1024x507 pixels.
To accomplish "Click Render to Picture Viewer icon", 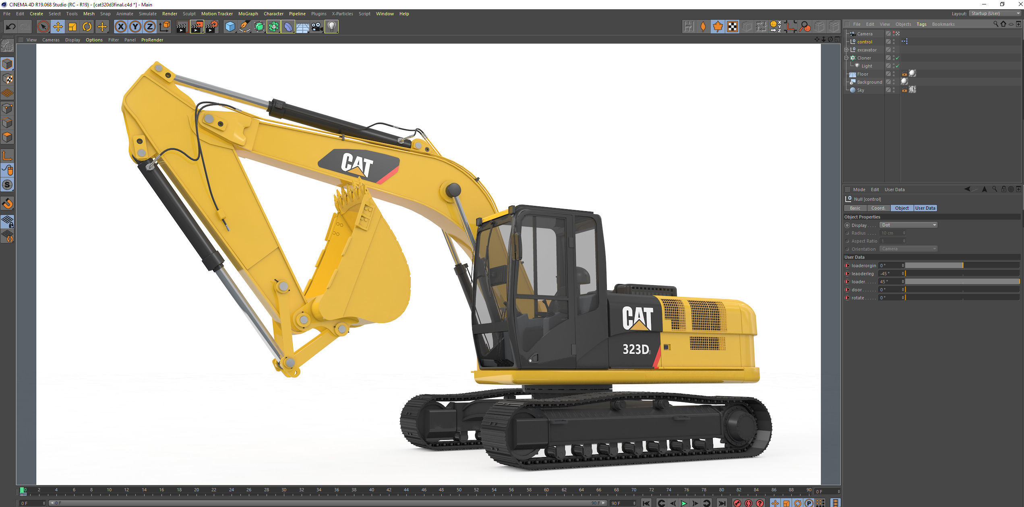I will (x=197, y=27).
